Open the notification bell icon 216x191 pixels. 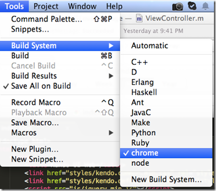point(205,7)
